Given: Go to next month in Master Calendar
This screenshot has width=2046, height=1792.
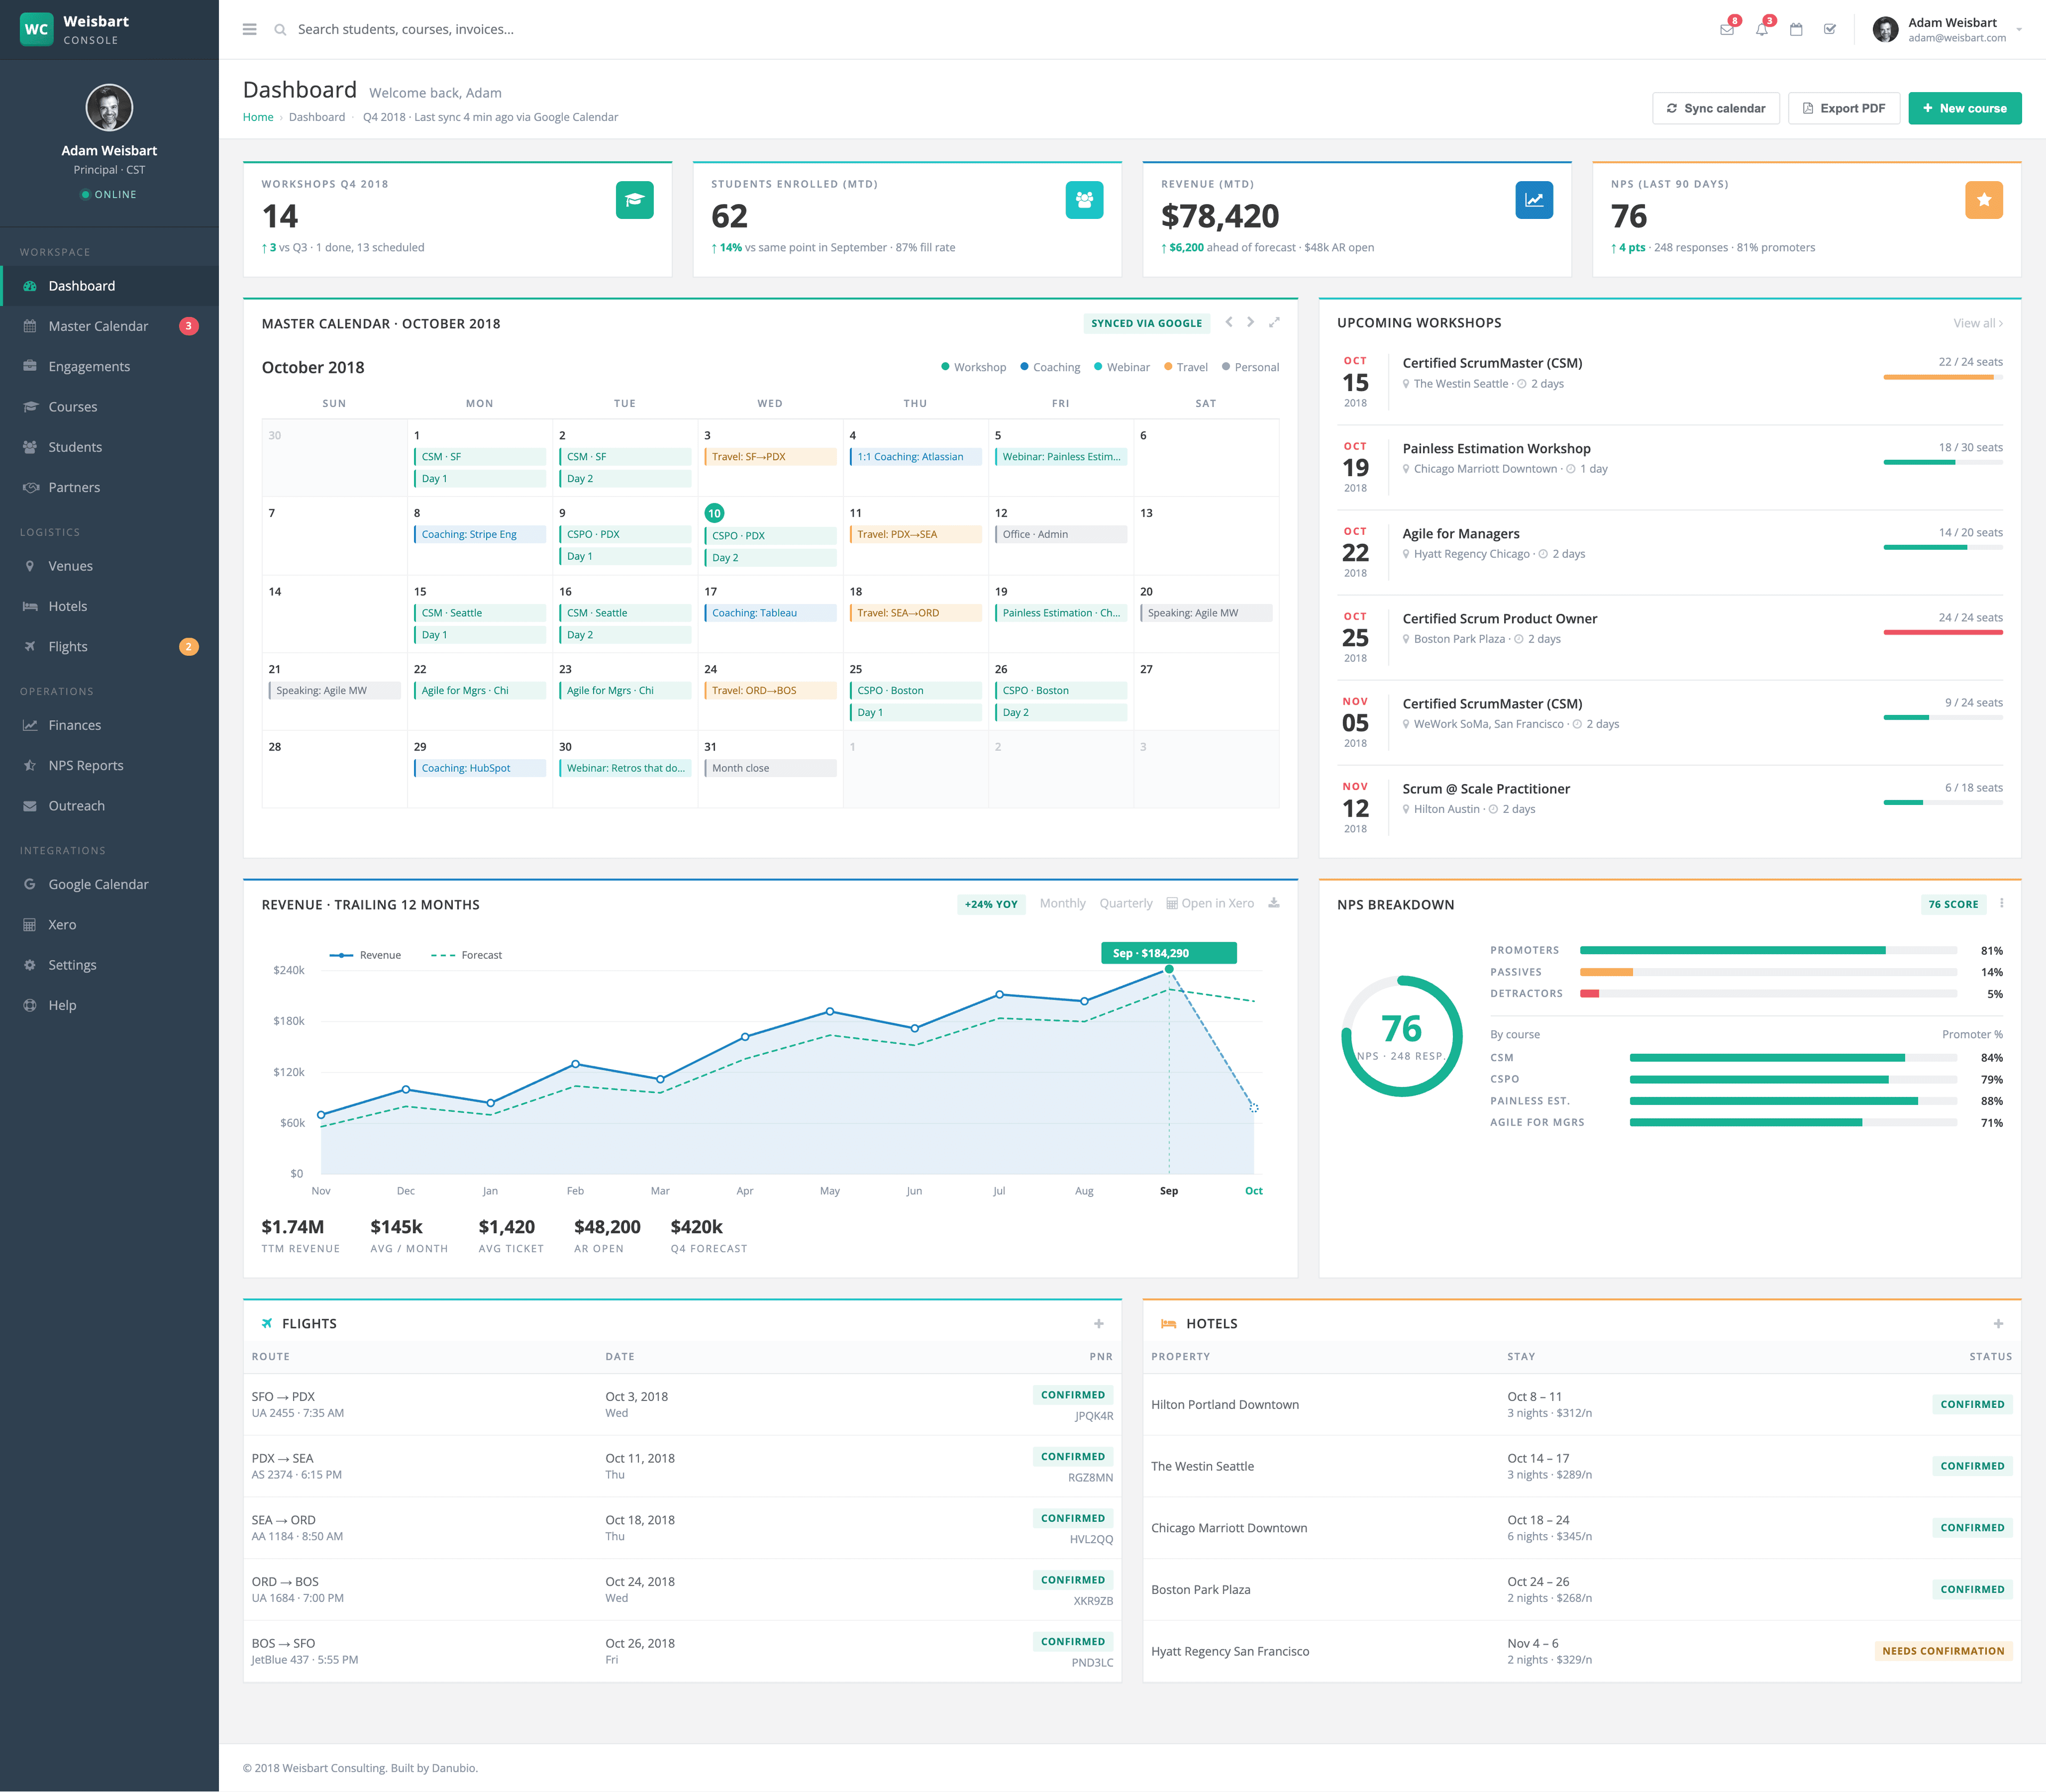Looking at the screenshot, I should (1250, 322).
